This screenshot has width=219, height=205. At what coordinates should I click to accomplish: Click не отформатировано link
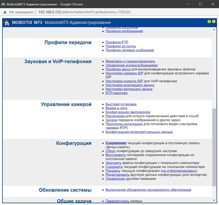[179, 171]
